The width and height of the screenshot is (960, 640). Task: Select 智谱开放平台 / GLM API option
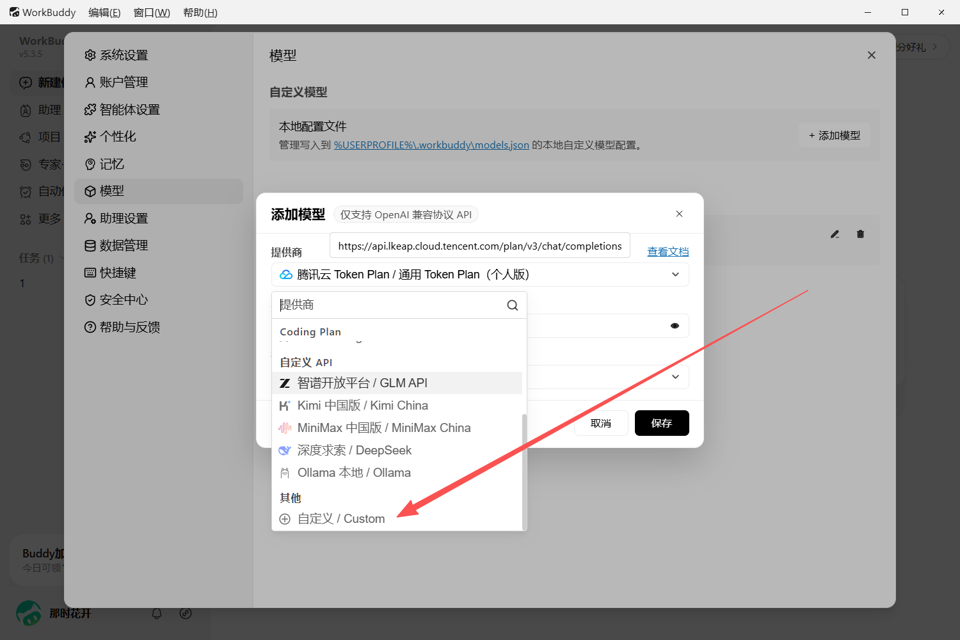[x=397, y=383]
